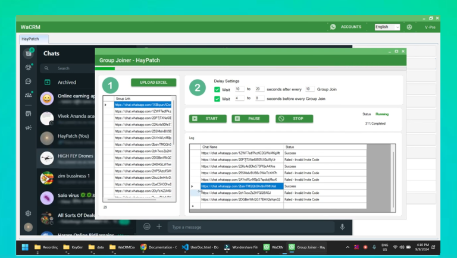The image size is (457, 258).
Task: Open Visual Studio Code UserDoc.html in taskbar
Action: [x=201, y=247]
